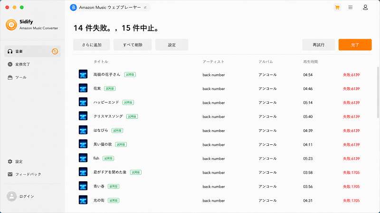Click album thumbnail of 花束
Image resolution: width=380 pixels, height=213 pixels.
point(83,88)
